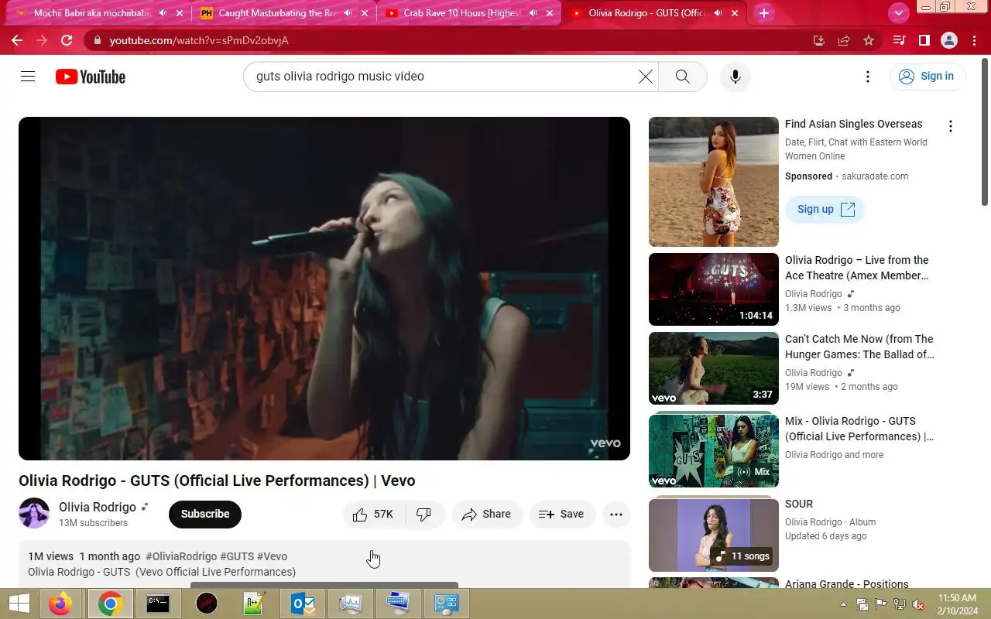Open the On-Screen Keyboard taskbar icon

tap(398, 604)
